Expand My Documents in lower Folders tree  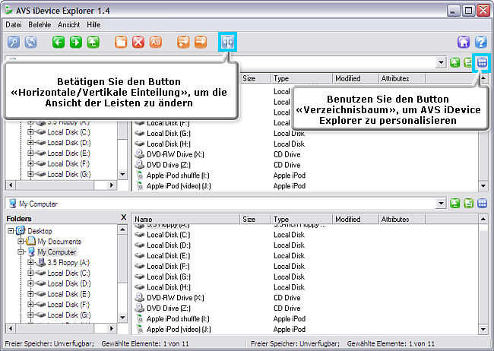pos(21,242)
